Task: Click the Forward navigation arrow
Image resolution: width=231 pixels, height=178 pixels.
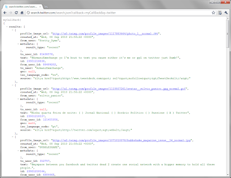Action: 10,13
